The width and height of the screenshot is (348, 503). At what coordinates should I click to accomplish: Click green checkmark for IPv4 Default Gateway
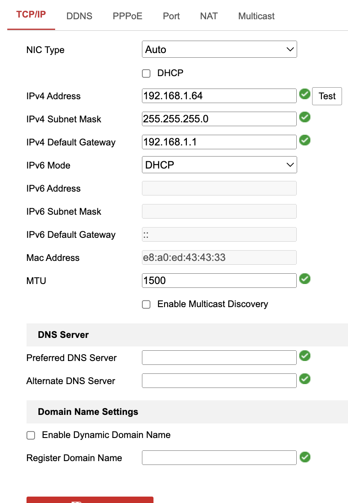pos(304,140)
